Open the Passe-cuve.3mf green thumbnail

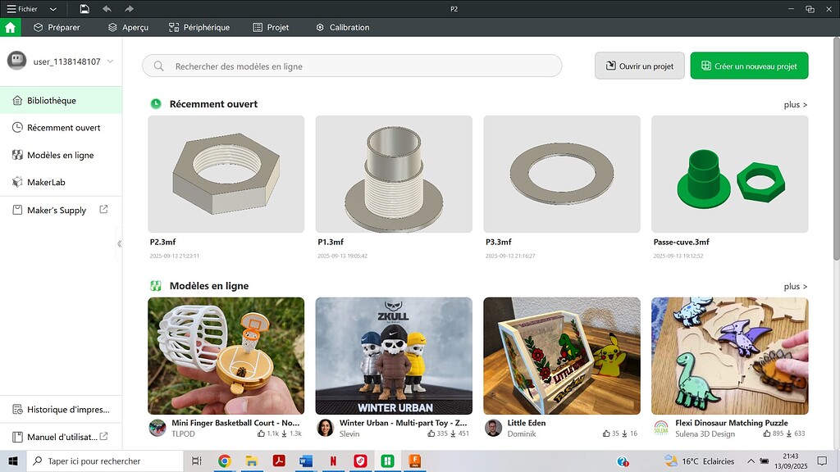729,174
